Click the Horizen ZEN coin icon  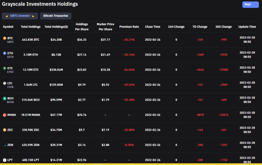(x=4, y=145)
